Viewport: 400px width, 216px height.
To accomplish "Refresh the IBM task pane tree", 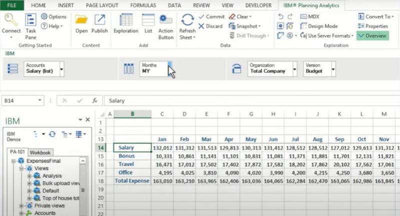I will 52,134.
